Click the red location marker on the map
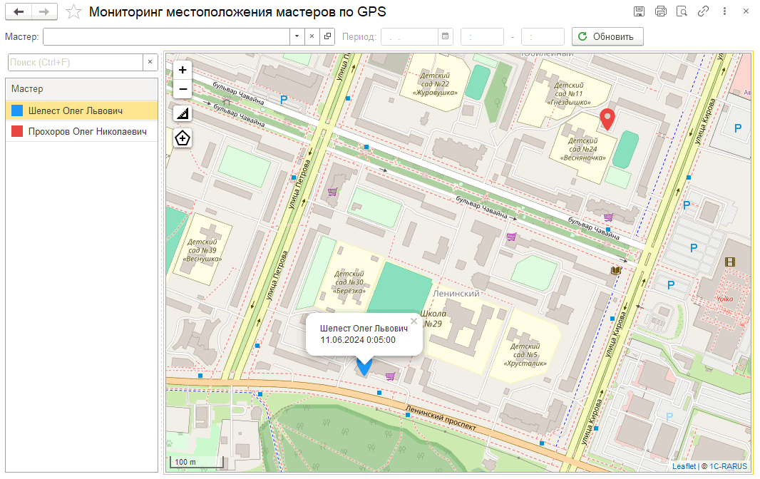Image resolution: width=760 pixels, height=479 pixels. pyautogui.click(x=607, y=119)
